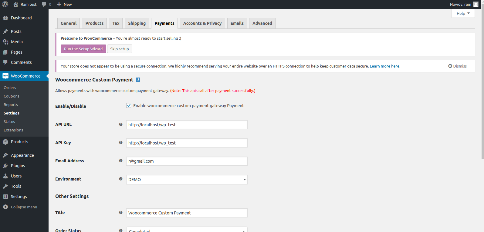Screen dimensions: 484x232
Task: Click the Media icon in sidebar
Action: (x=5, y=42)
